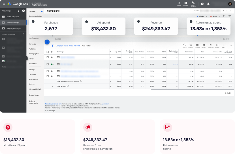Open the Columns icon in table toolbar
235x154 pixels.
[197, 45]
